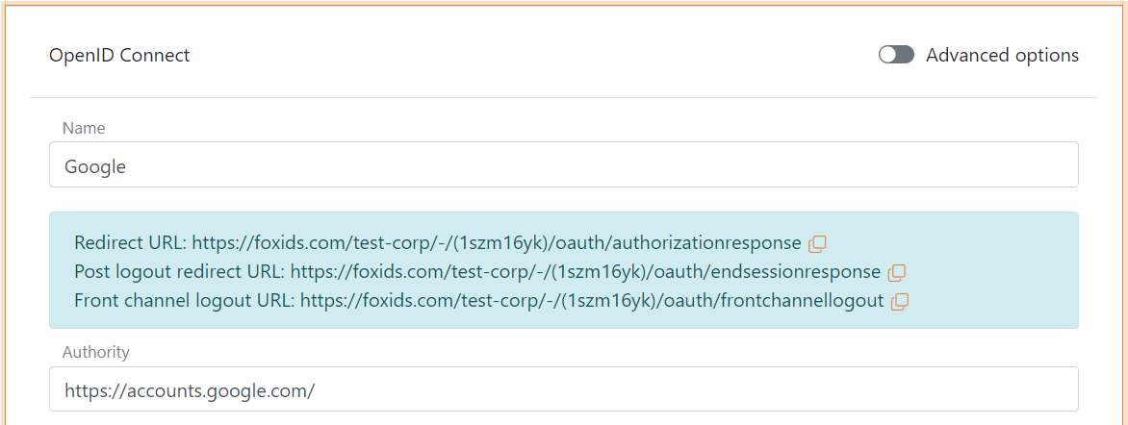This screenshot has width=1128, height=425.
Task: Click the "Post logout redirect URL:" label
Action: coord(179,271)
